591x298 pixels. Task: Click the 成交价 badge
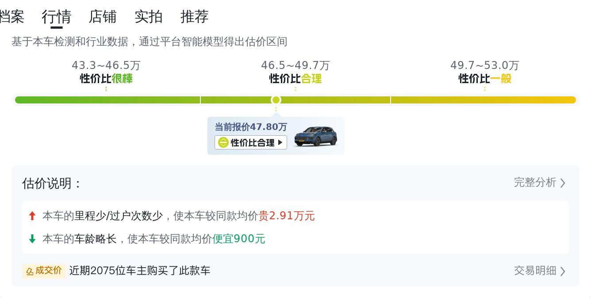click(44, 271)
